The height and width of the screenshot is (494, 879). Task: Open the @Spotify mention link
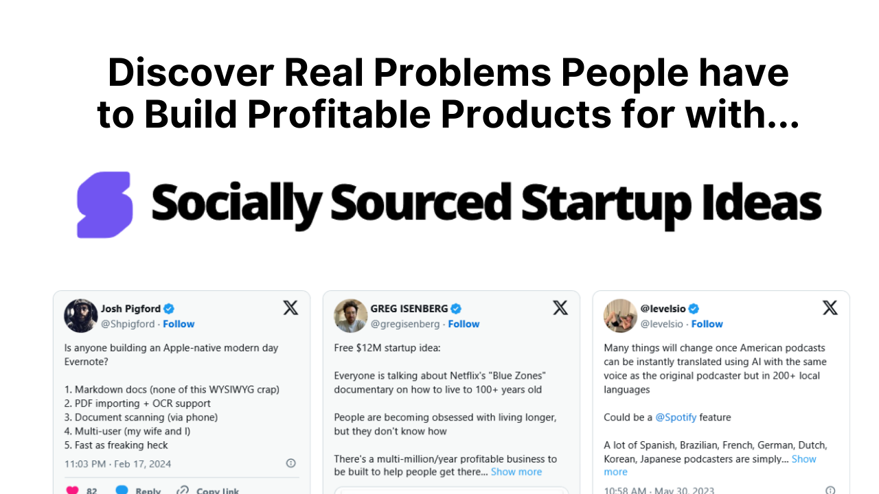[x=678, y=416]
